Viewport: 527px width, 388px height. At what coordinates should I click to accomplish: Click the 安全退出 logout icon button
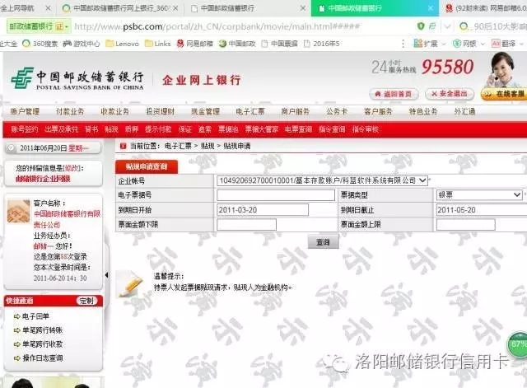pyautogui.click(x=450, y=93)
